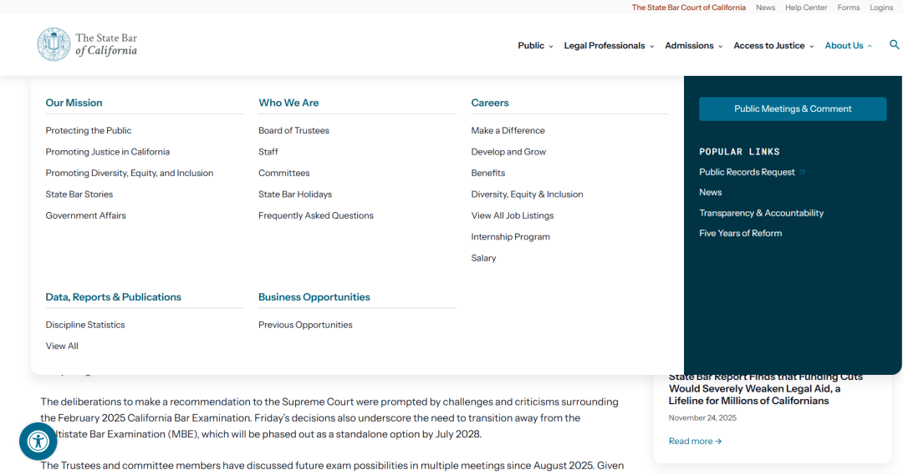Select Discipline Statistics link
The width and height of the screenshot is (903, 475).
(x=85, y=325)
